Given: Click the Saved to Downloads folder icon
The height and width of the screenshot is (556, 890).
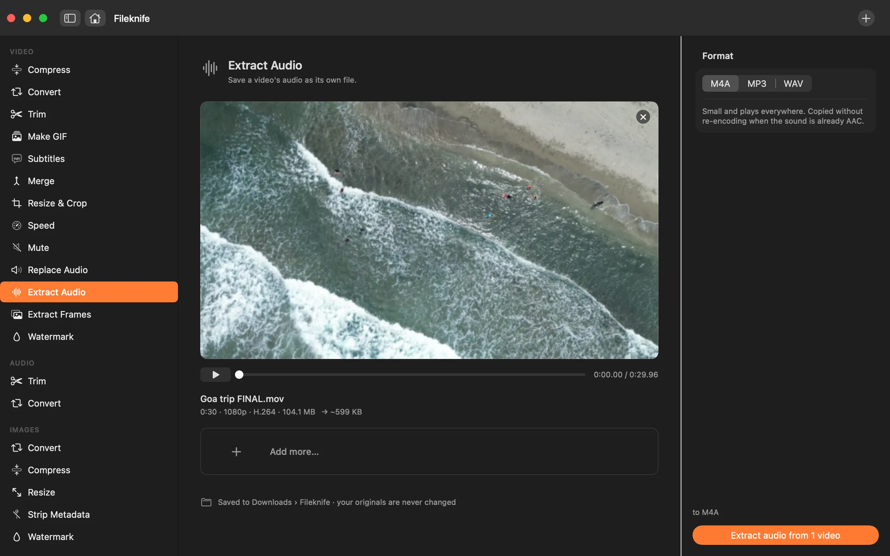Looking at the screenshot, I should (x=206, y=502).
